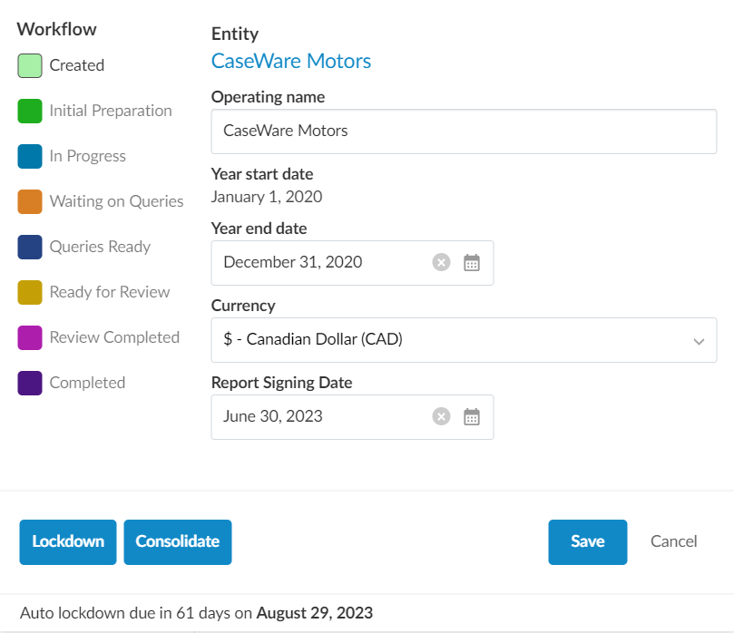Open calendar picker for Report Signing Date

(471, 417)
